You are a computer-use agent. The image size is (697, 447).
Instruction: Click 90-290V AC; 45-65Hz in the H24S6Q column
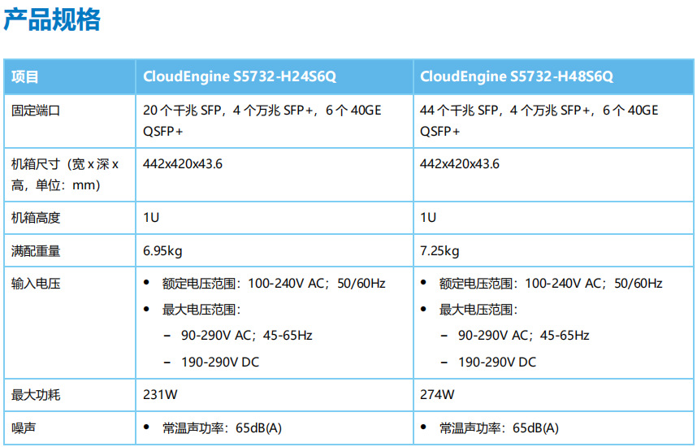(247, 336)
